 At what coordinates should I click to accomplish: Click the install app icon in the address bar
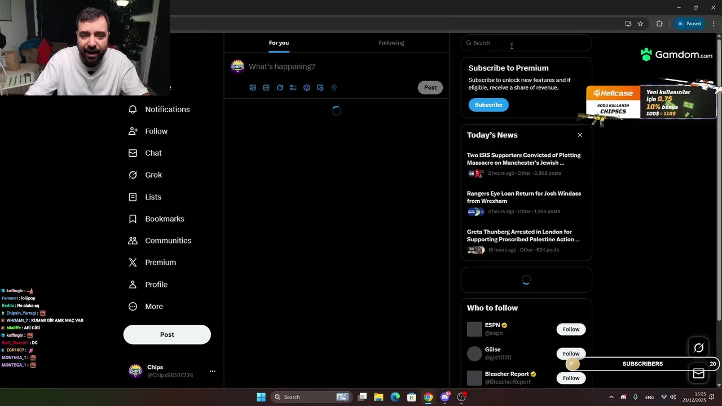pyautogui.click(x=628, y=24)
